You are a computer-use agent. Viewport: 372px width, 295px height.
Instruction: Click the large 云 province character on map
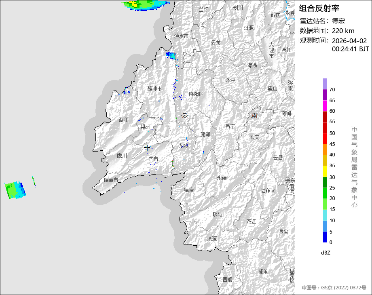click(x=185, y=116)
